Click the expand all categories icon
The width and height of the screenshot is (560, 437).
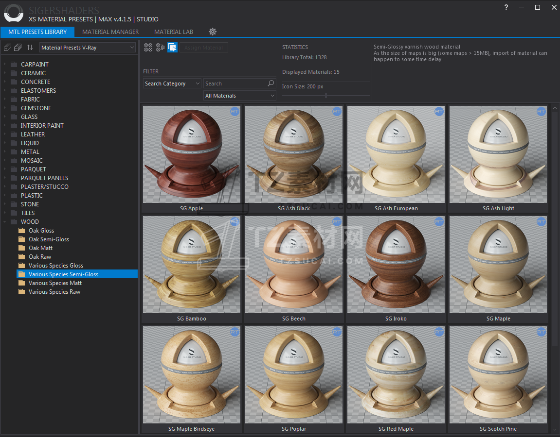pyautogui.click(x=7, y=48)
